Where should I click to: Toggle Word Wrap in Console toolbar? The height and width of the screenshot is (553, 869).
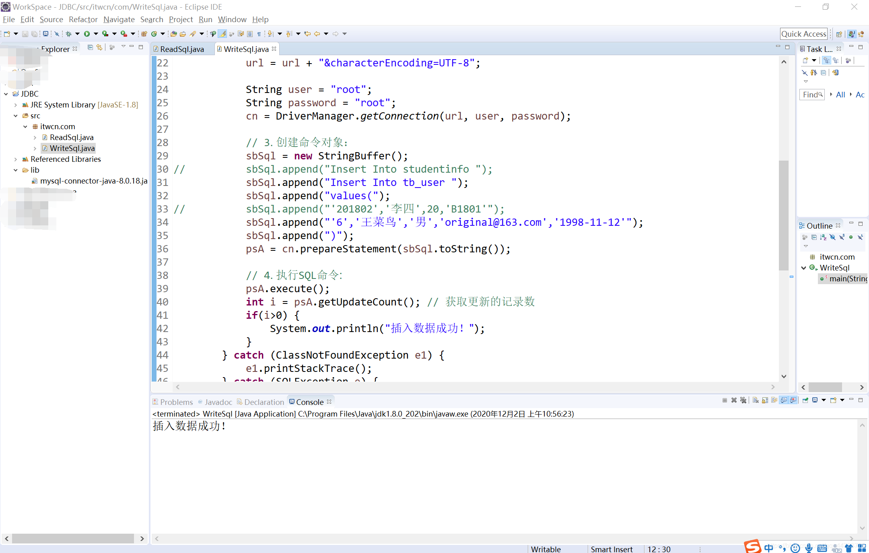coord(774,400)
